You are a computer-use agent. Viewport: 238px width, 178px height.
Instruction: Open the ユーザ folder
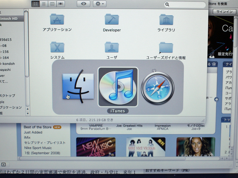point(112,50)
